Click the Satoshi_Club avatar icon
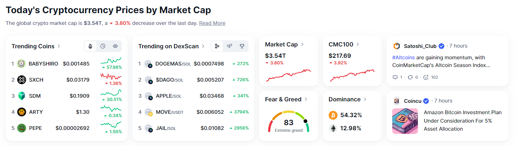 point(396,46)
